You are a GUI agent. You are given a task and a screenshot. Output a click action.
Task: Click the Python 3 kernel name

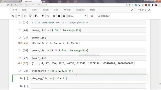point(141,10)
